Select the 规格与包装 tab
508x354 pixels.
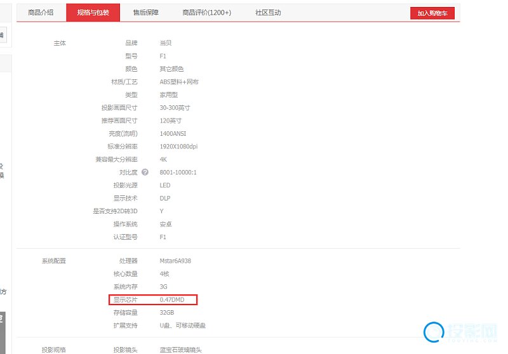point(93,13)
